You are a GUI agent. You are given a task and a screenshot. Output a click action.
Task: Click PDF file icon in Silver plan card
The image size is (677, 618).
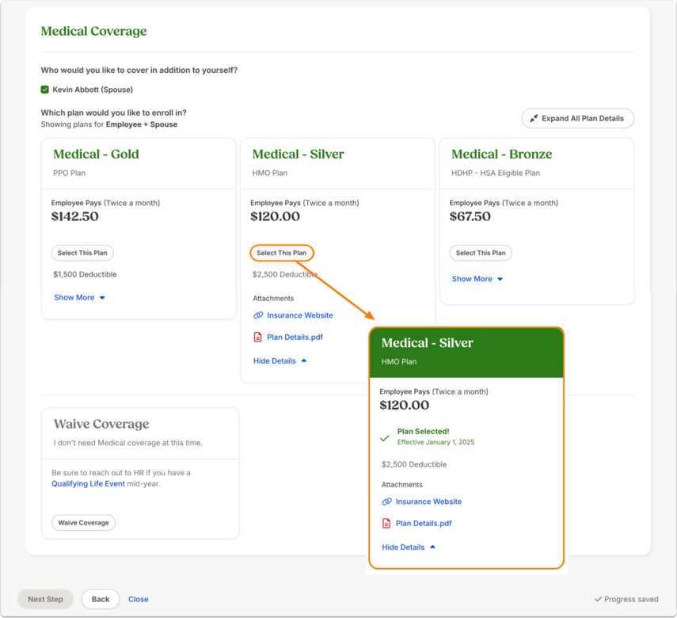pos(258,337)
